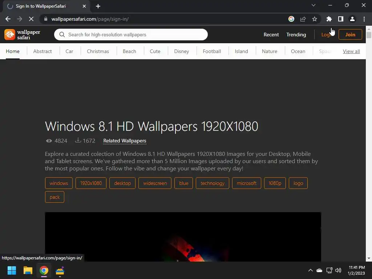Select the Home category tab
The image size is (372, 279).
click(x=13, y=51)
